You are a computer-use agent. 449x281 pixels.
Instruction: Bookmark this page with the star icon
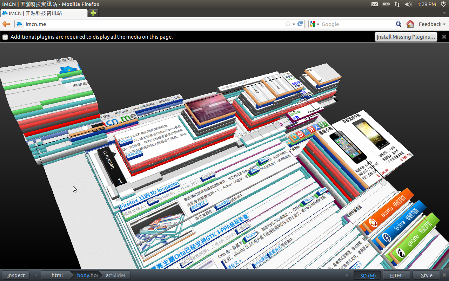288,24
